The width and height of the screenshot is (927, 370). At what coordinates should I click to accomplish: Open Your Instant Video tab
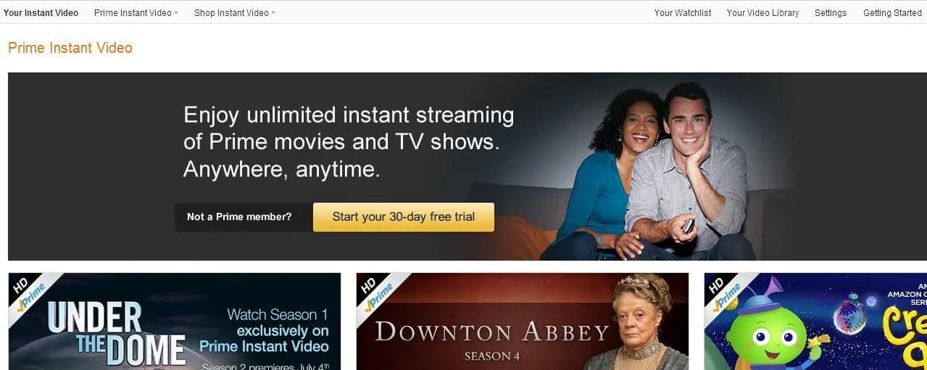41,13
